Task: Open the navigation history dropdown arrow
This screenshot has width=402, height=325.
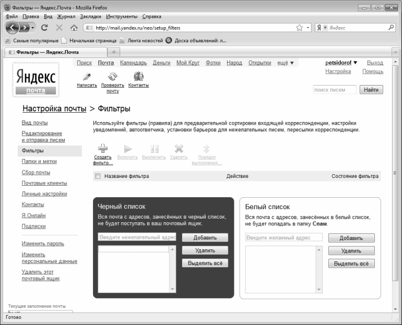Action: pos(32,28)
